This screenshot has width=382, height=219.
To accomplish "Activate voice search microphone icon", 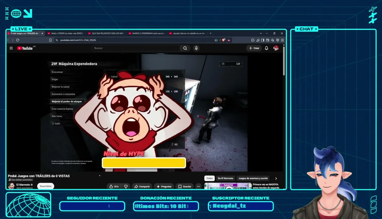I will click(196, 48).
